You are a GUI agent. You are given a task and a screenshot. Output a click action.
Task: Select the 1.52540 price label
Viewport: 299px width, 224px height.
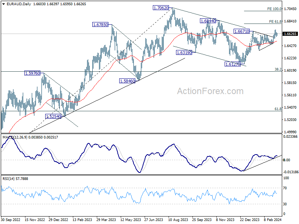point(53,116)
